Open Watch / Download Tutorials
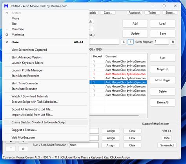 point(46,96)
